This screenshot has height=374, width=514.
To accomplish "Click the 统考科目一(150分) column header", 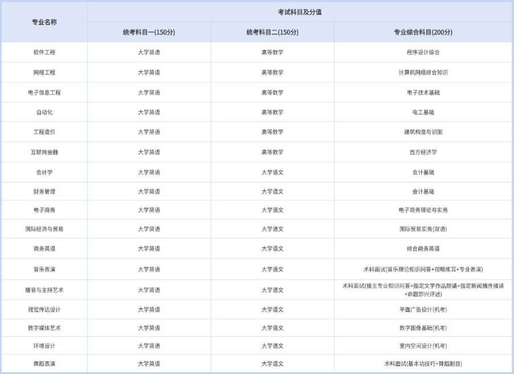I will click(149, 32).
